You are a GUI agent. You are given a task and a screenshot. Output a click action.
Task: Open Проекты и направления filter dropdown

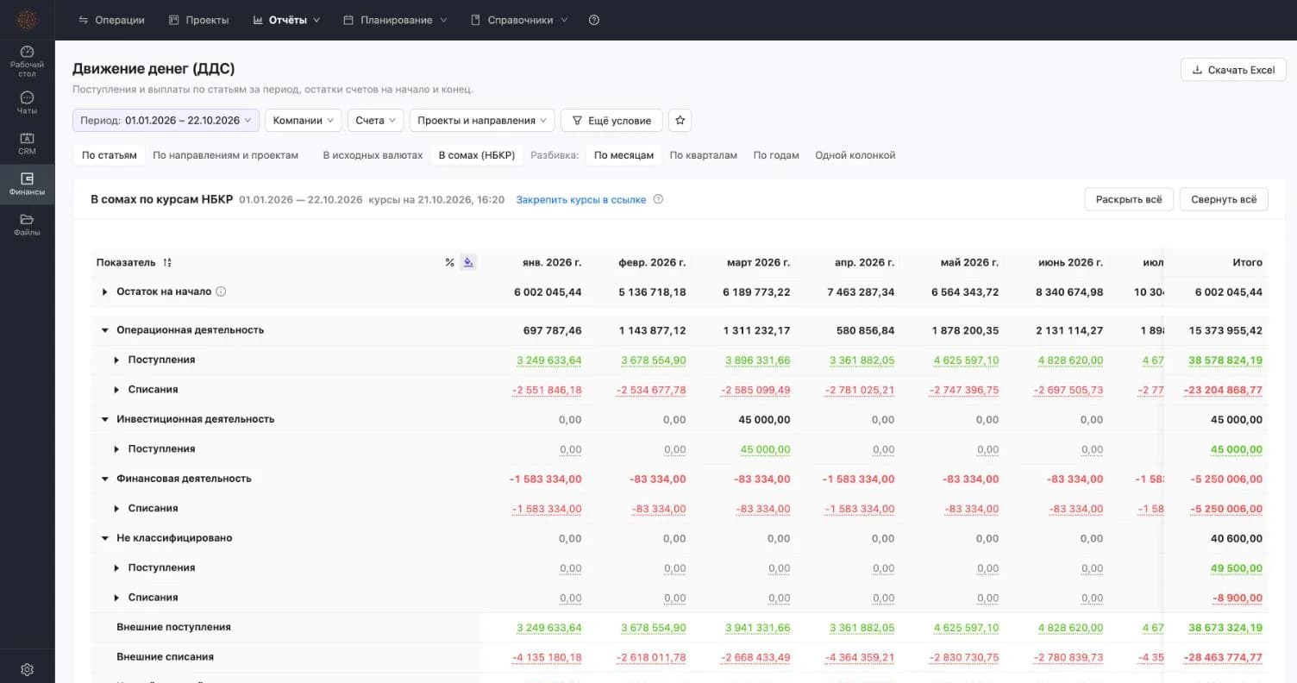pyautogui.click(x=482, y=121)
